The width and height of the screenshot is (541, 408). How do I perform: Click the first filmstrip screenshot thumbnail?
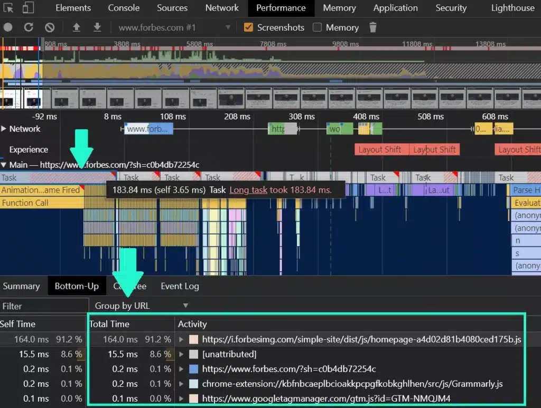point(12,98)
